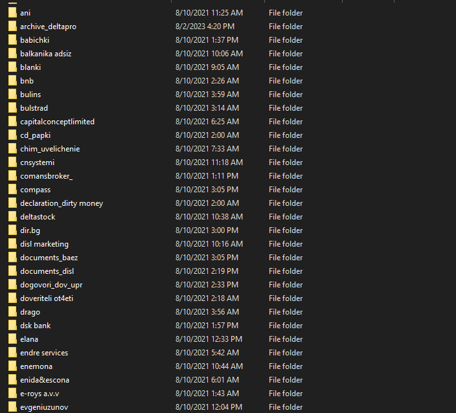Screen dimensions: 456x413
Task: Select the cnsystemi folder name
Action: [37, 162]
